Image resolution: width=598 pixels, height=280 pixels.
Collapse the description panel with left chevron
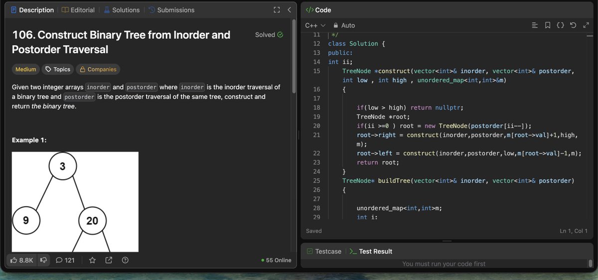289,10
